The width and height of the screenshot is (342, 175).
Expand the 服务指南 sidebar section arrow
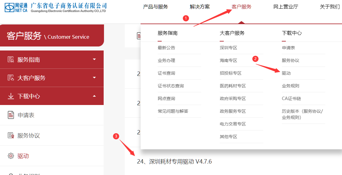94,59
